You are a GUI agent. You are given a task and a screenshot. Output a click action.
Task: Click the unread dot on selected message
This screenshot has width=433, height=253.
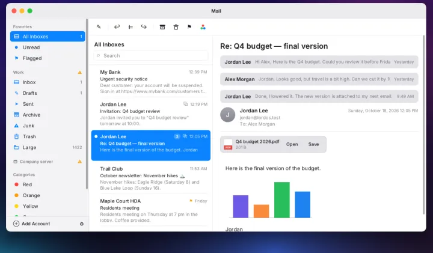tap(96, 136)
